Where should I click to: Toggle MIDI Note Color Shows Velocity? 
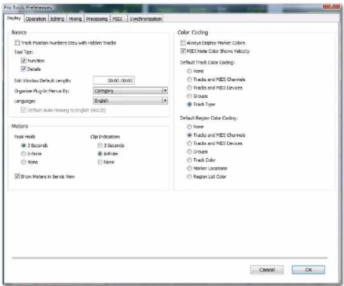183,51
